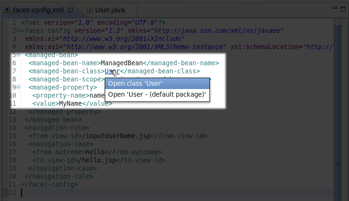Viewport: 349px width, 201px height.
Task: Click the MyName value on line 11
Action: tap(70, 103)
